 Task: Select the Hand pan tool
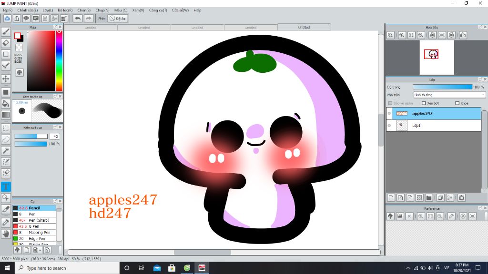click(6, 234)
